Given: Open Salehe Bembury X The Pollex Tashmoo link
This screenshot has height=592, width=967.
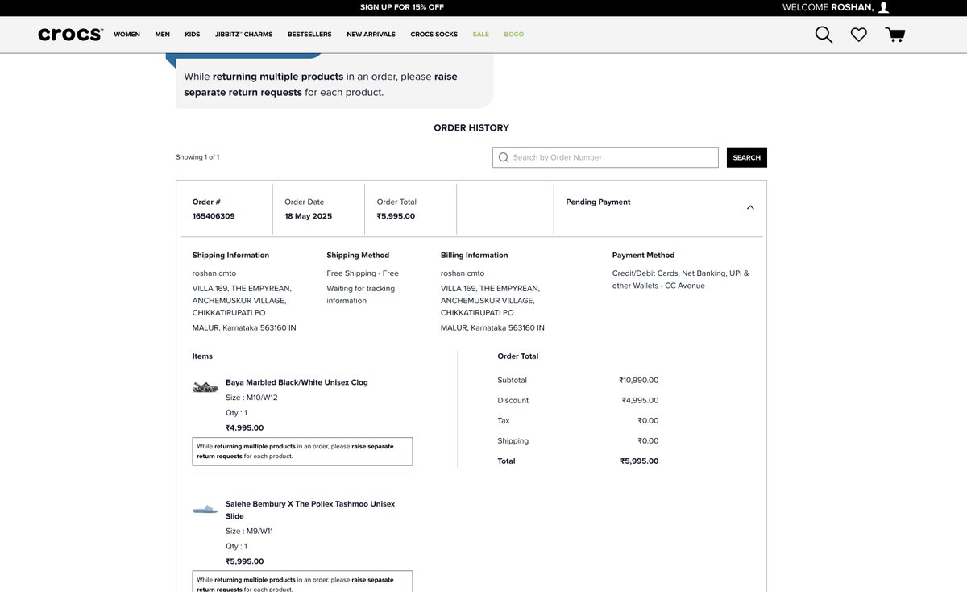Looking at the screenshot, I should 310,510.
